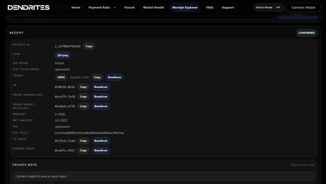This screenshot has height=184, width=326.
Task: Open the Support page
Action: pos(228,8)
